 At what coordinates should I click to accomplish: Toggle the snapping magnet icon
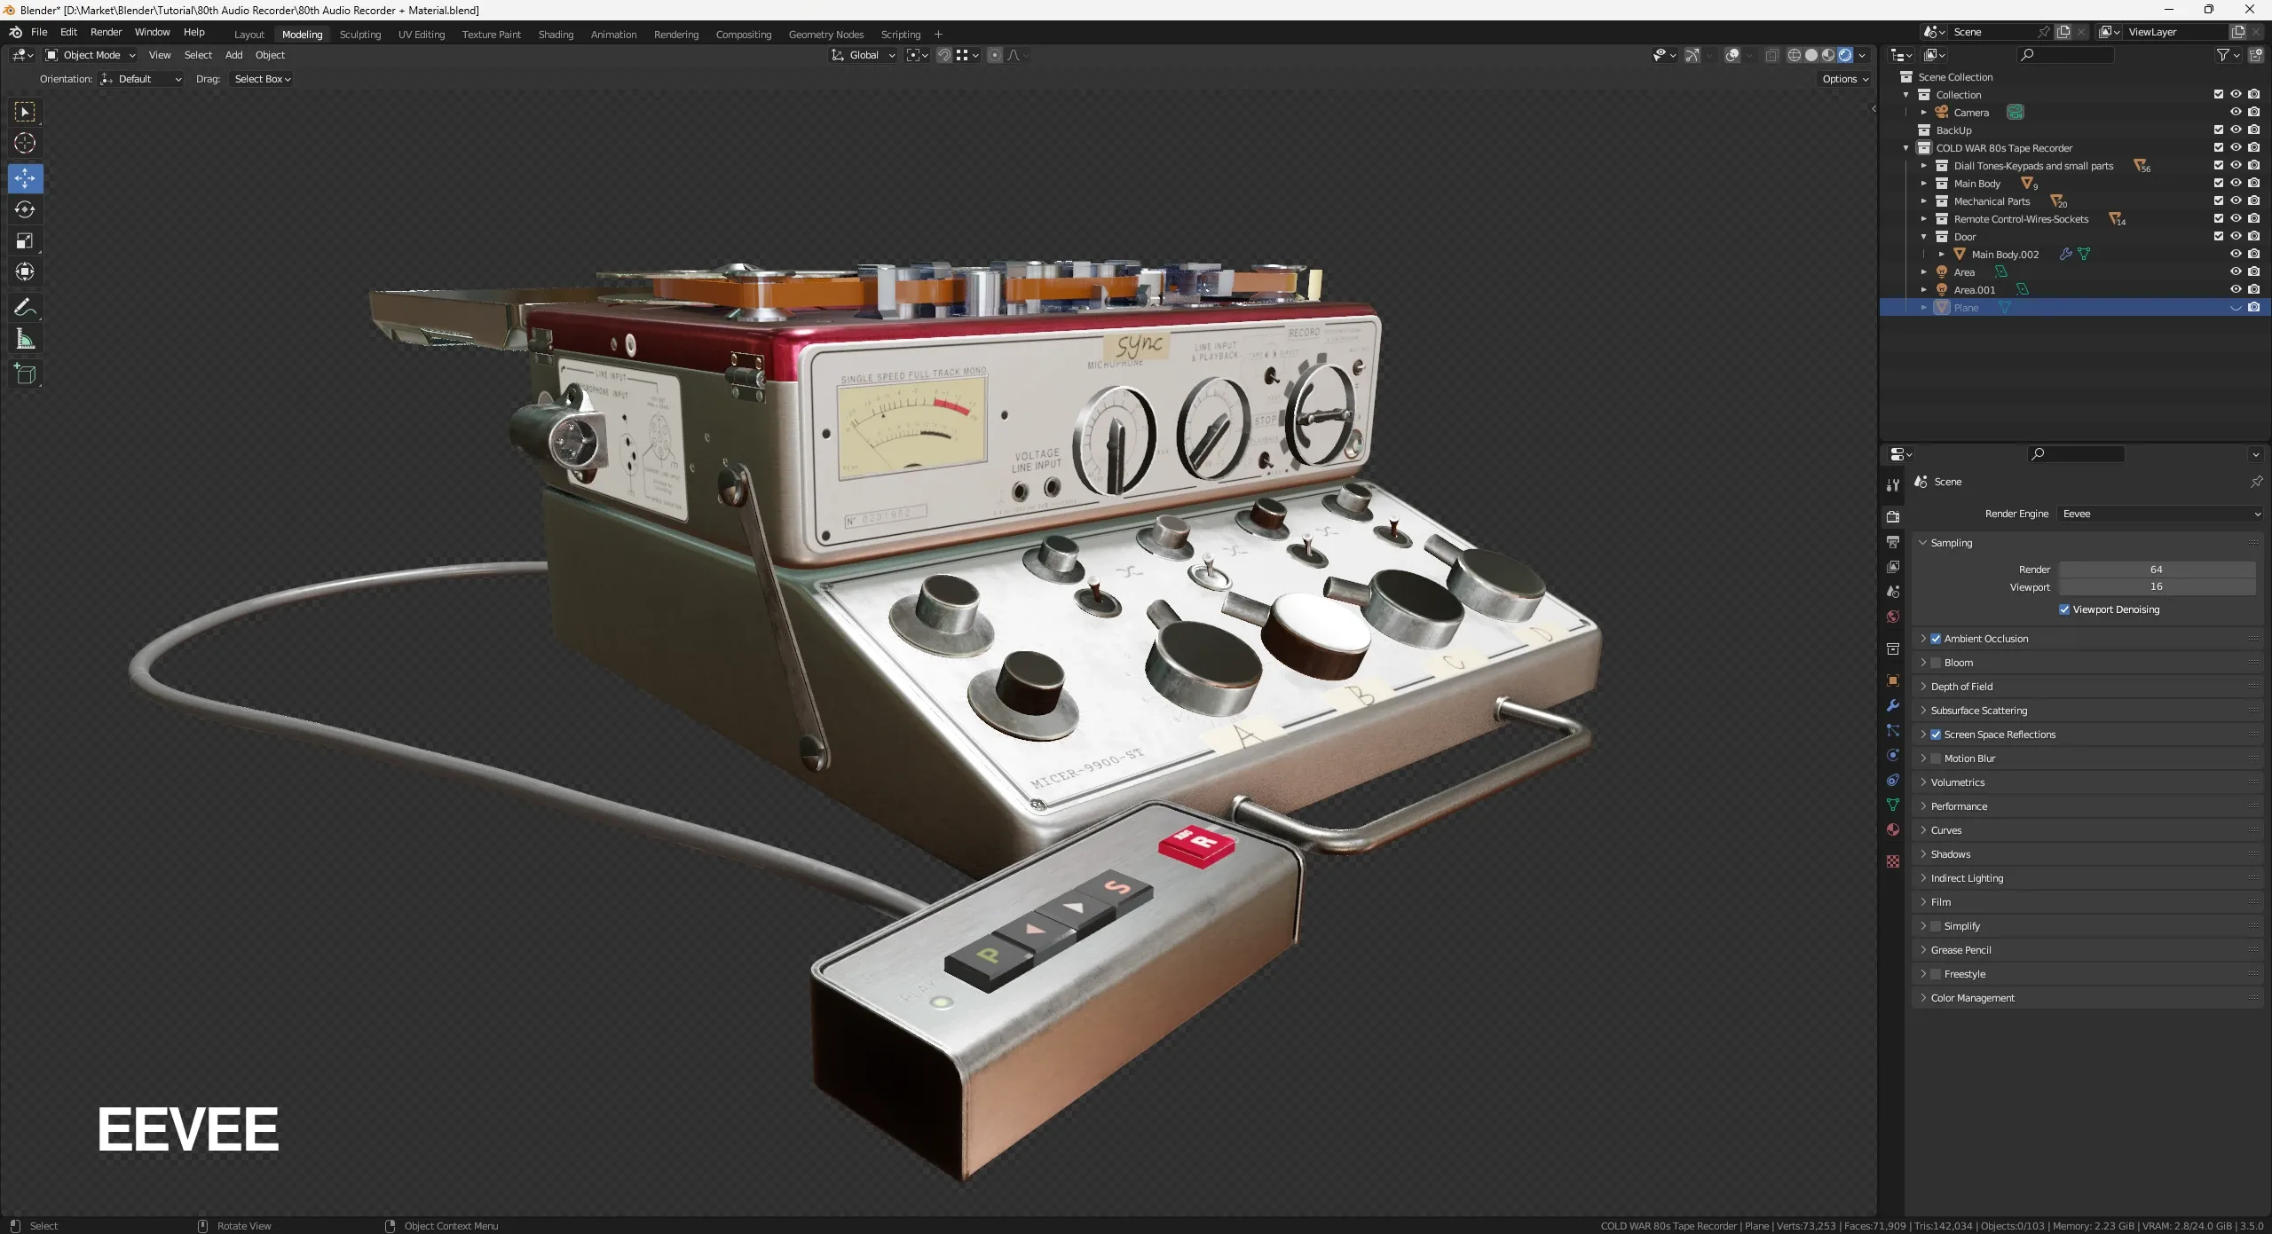pyautogui.click(x=943, y=54)
